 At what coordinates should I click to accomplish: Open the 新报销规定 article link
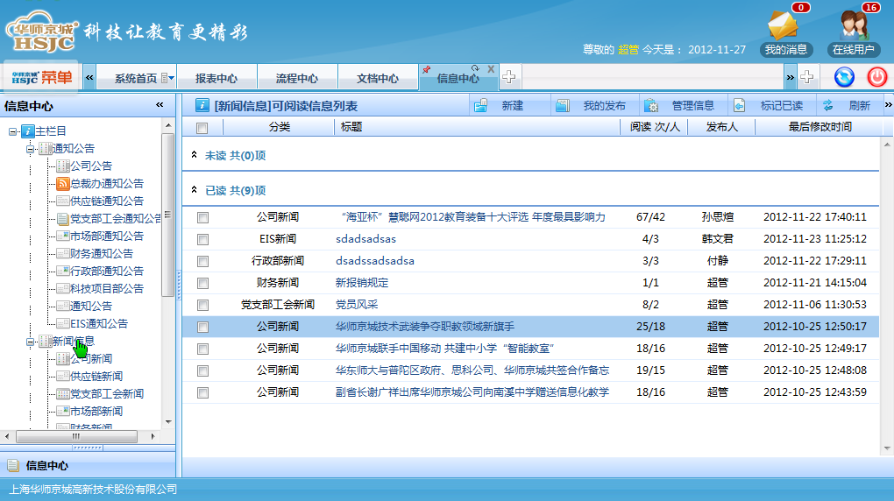tap(362, 283)
